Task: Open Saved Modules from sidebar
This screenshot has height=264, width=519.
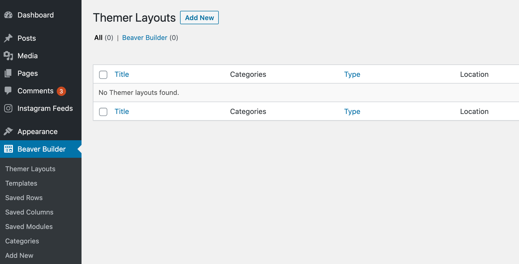Action: [29, 226]
